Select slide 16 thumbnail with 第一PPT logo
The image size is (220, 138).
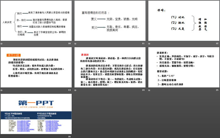click(36, 114)
